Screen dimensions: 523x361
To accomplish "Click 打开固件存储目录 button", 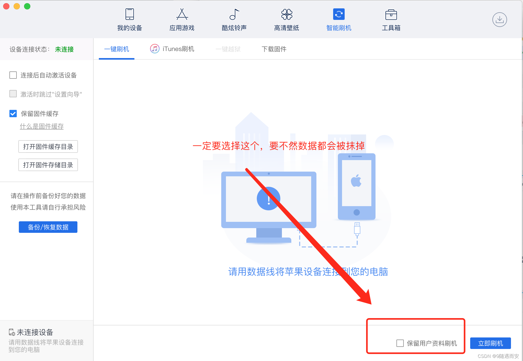I will 48,165.
